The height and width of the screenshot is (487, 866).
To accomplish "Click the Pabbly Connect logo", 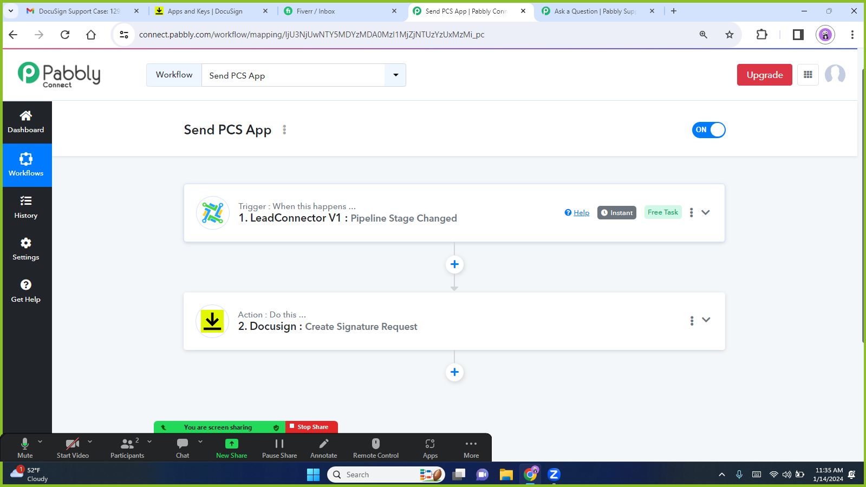I will click(59, 75).
